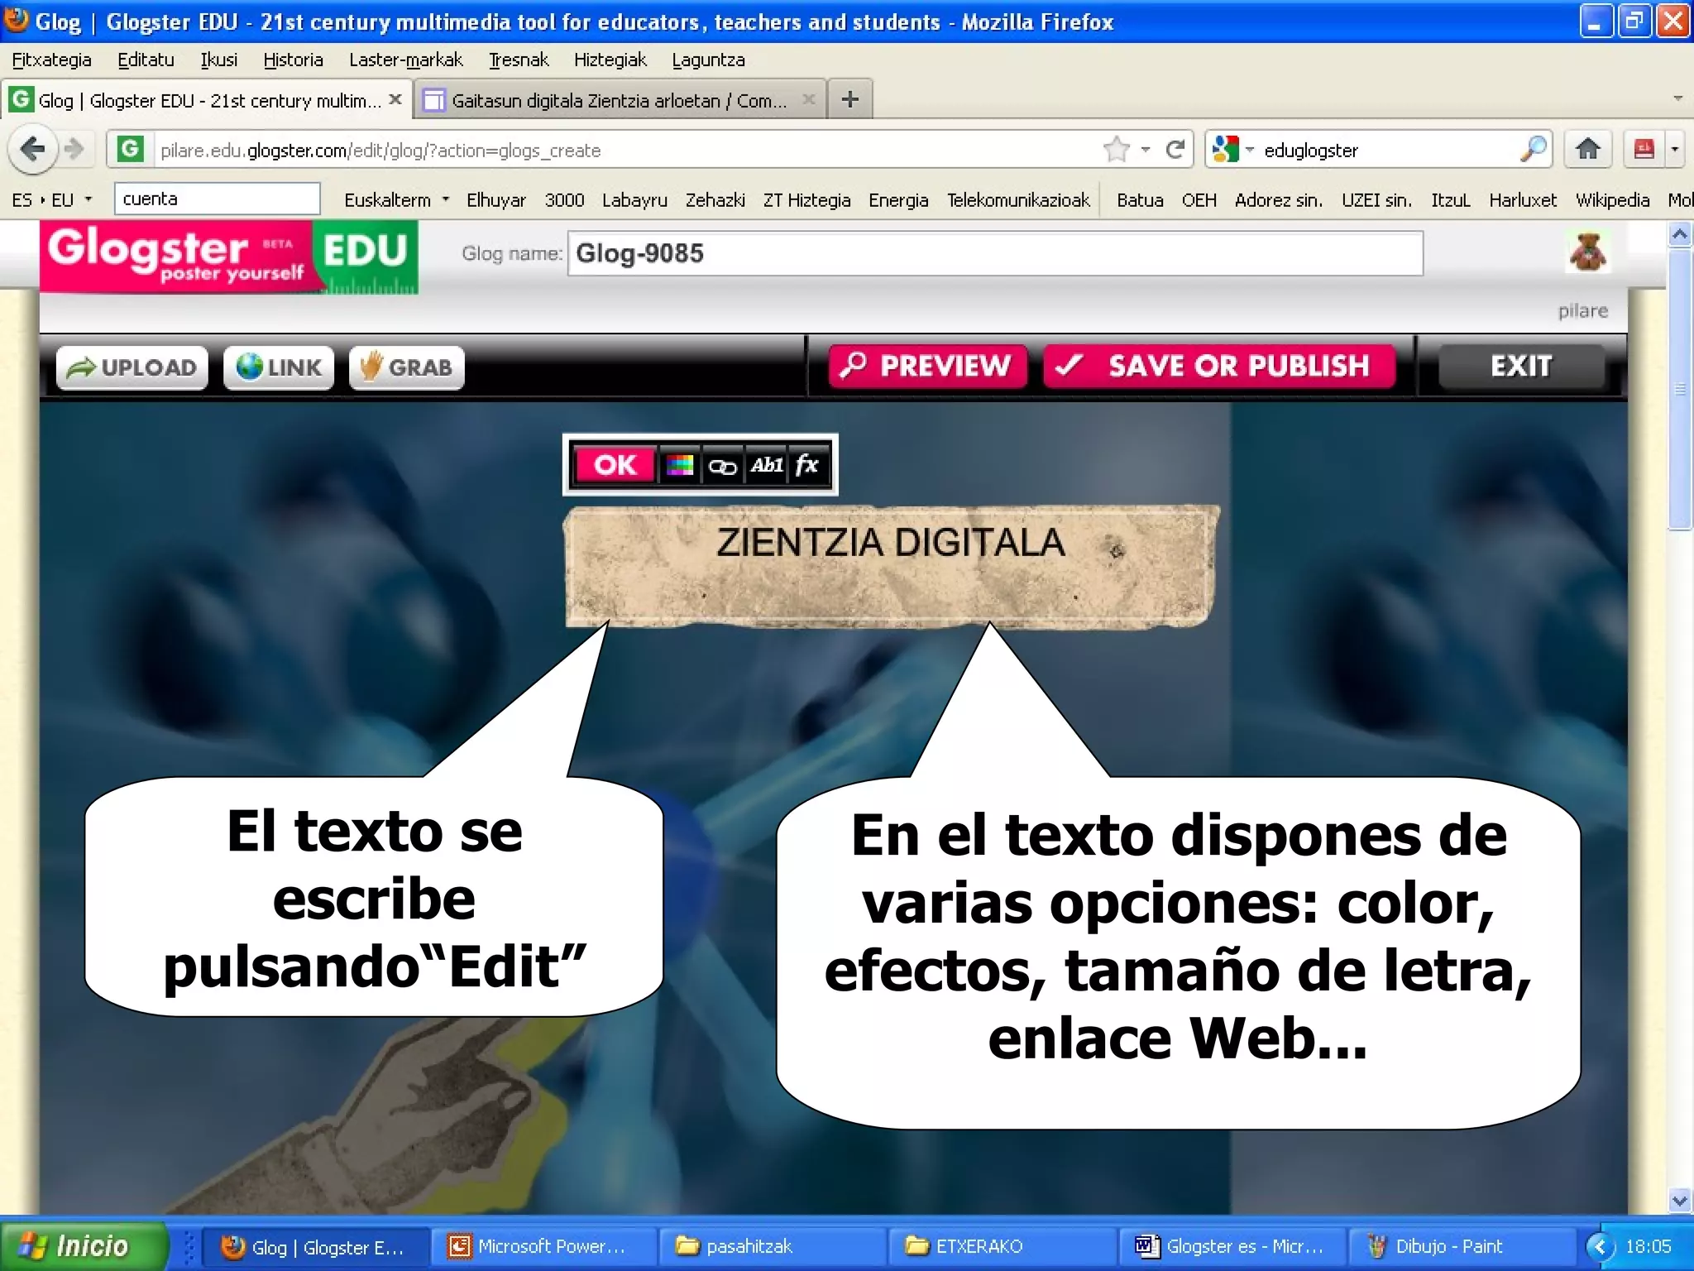Click the address bar URL
1694x1271 pixels.
tap(380, 151)
